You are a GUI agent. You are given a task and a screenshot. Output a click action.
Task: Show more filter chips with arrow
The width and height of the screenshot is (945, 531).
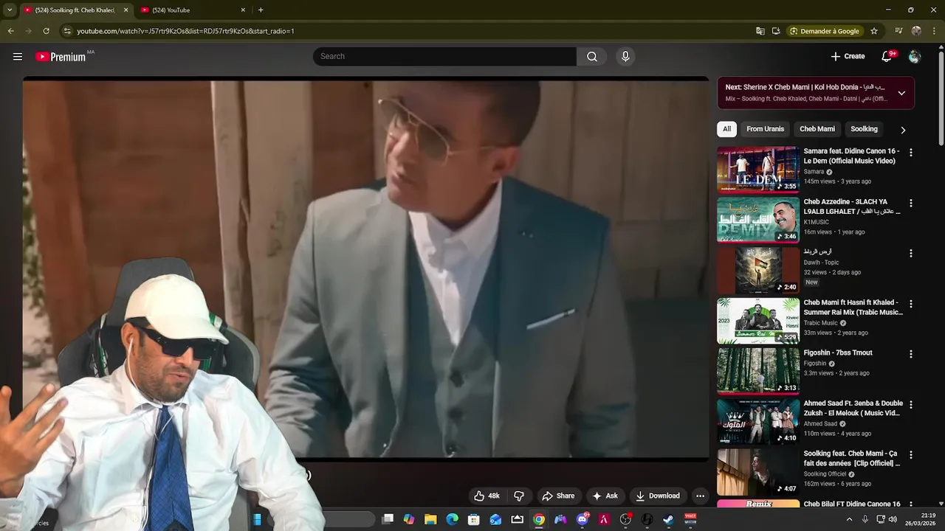point(902,130)
